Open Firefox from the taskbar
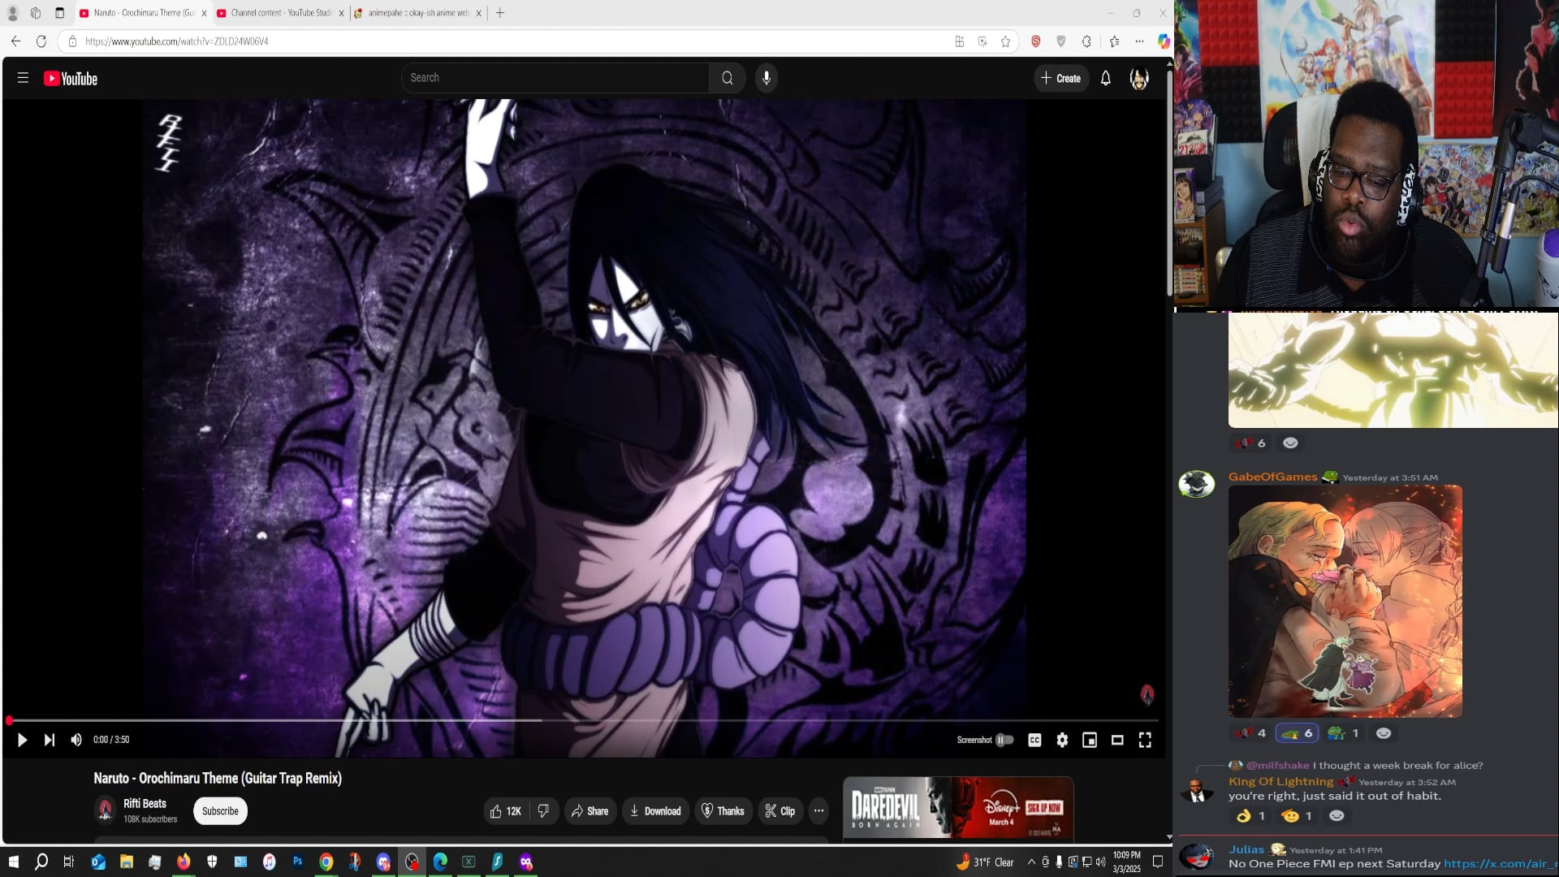The image size is (1559, 877). click(x=184, y=862)
